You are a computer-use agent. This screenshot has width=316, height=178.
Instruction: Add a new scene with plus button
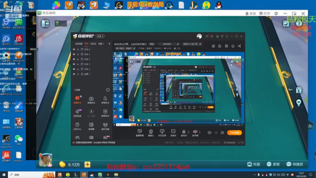click(x=109, y=44)
